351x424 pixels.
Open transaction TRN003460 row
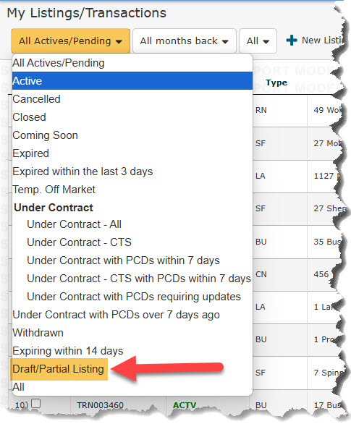[x=100, y=405]
